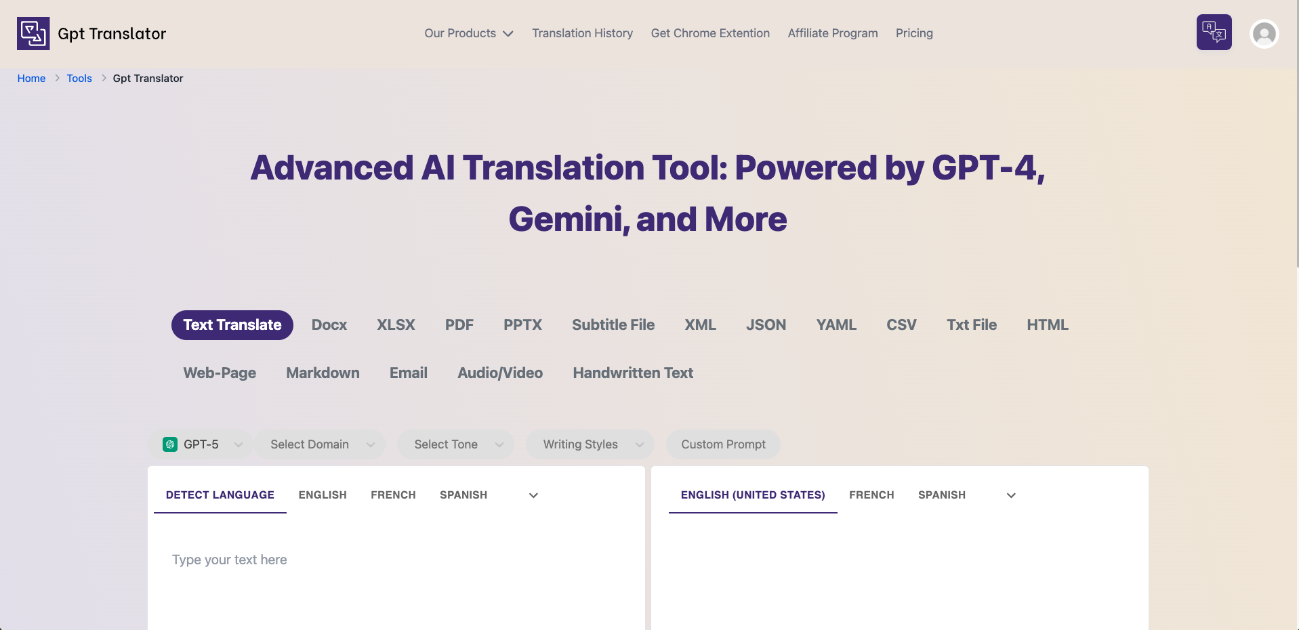Select the Text Translate tab

(232, 325)
